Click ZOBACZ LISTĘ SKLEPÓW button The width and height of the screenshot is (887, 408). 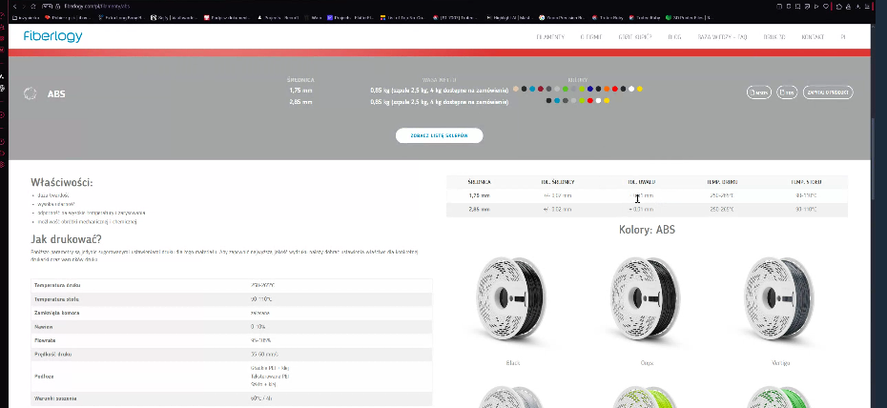439,135
